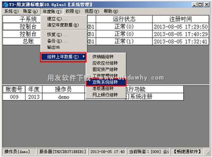Click the T3 application icon in title bar
Image resolution: width=212 pixels, height=157 pixels.
(x=6, y=5)
